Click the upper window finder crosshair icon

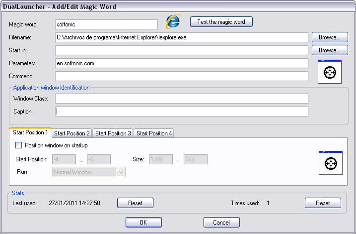pyautogui.click(x=329, y=72)
